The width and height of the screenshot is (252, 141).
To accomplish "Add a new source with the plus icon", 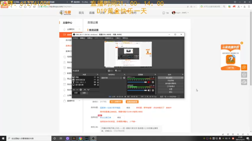I will click(74, 90).
